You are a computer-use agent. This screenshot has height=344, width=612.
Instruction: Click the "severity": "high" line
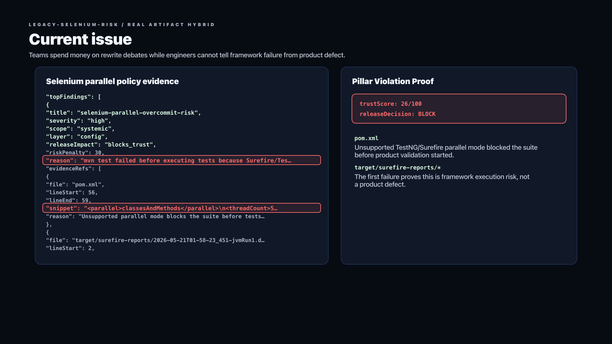click(79, 121)
